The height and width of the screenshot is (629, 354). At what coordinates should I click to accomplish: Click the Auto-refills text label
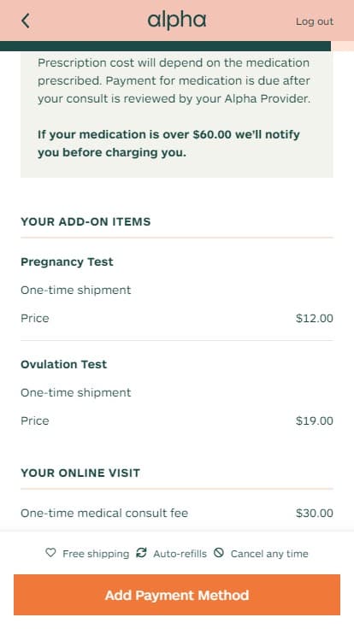180,554
